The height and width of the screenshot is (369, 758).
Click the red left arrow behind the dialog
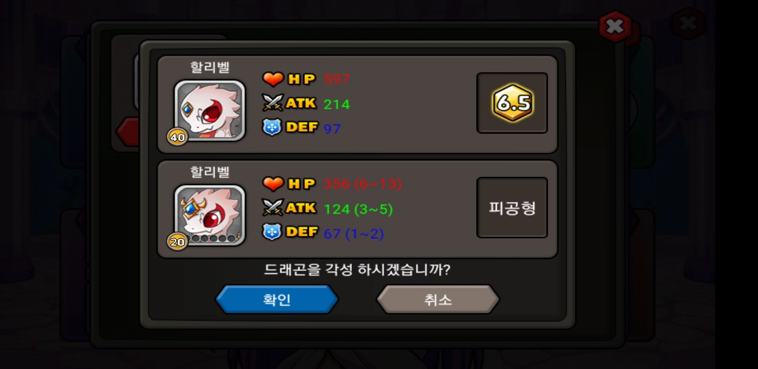pyautogui.click(x=128, y=132)
